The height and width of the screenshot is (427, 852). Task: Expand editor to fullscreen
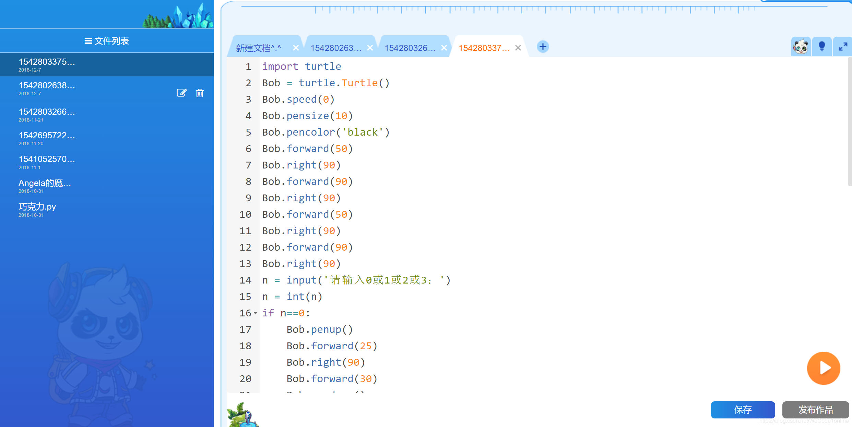tap(843, 47)
